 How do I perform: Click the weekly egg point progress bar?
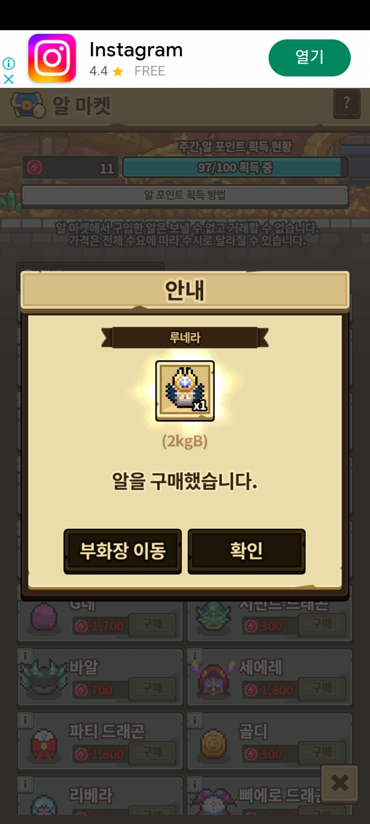[x=235, y=168]
